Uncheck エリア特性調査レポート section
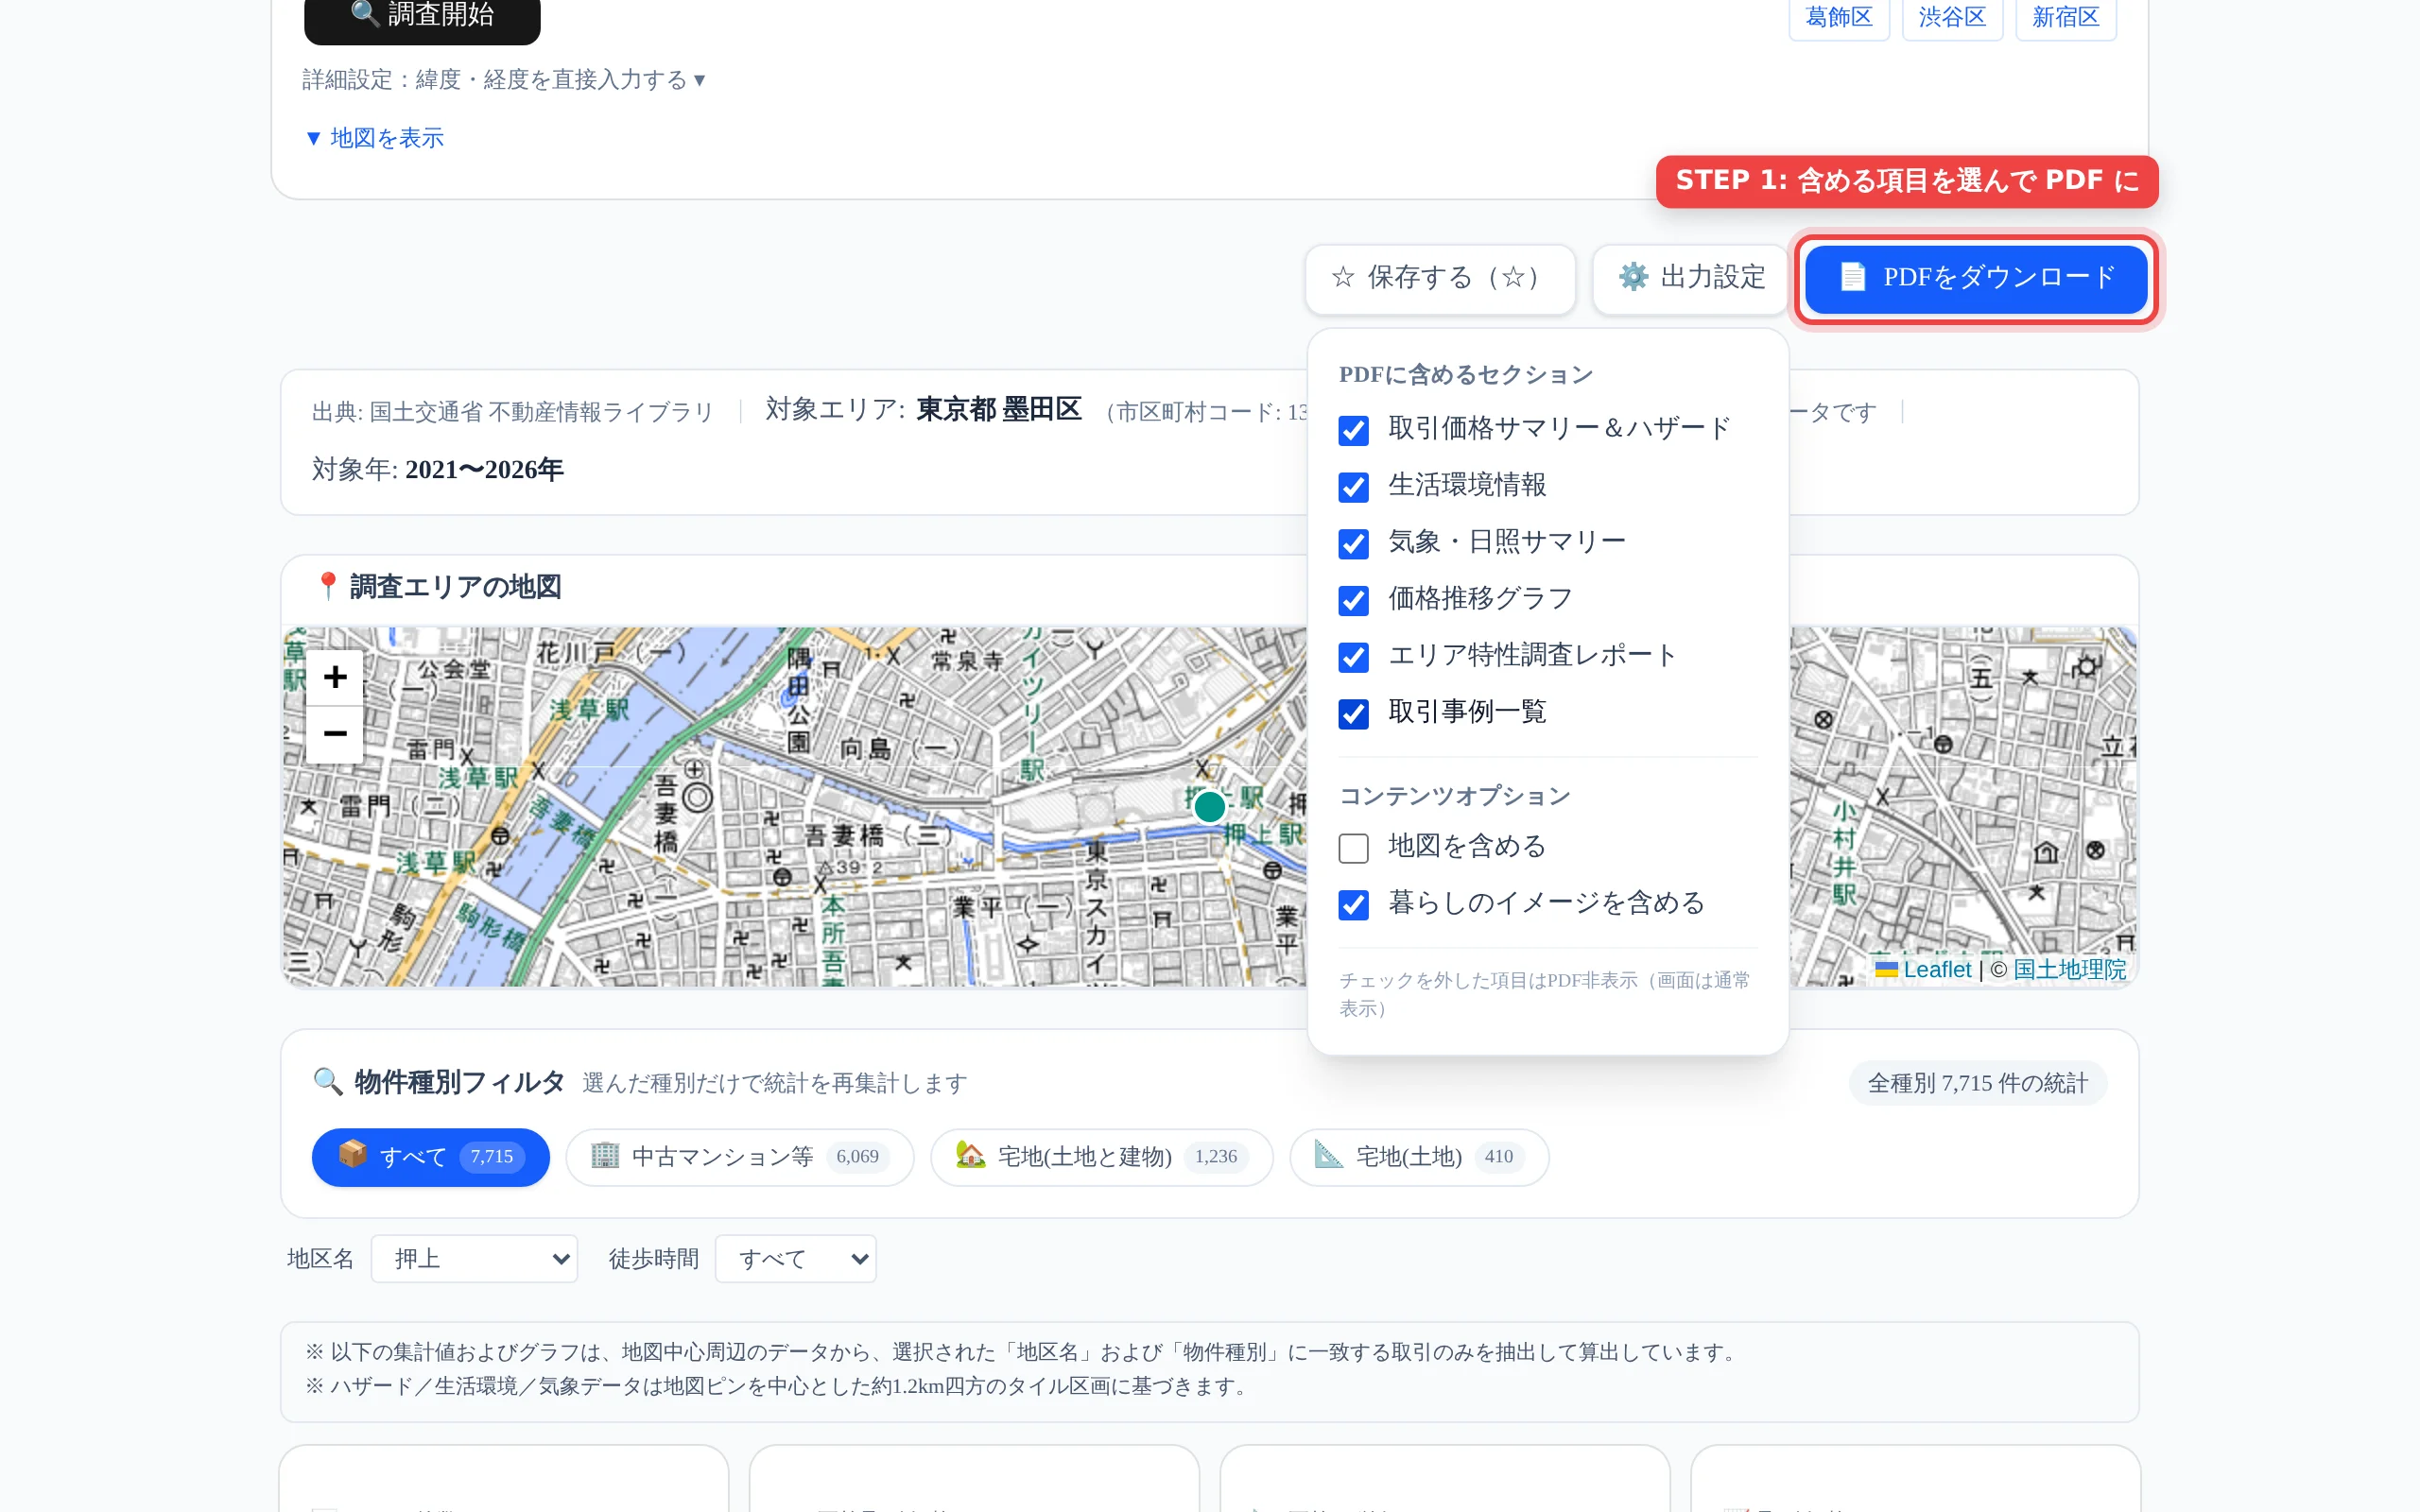This screenshot has width=2420, height=1512. tap(1353, 657)
